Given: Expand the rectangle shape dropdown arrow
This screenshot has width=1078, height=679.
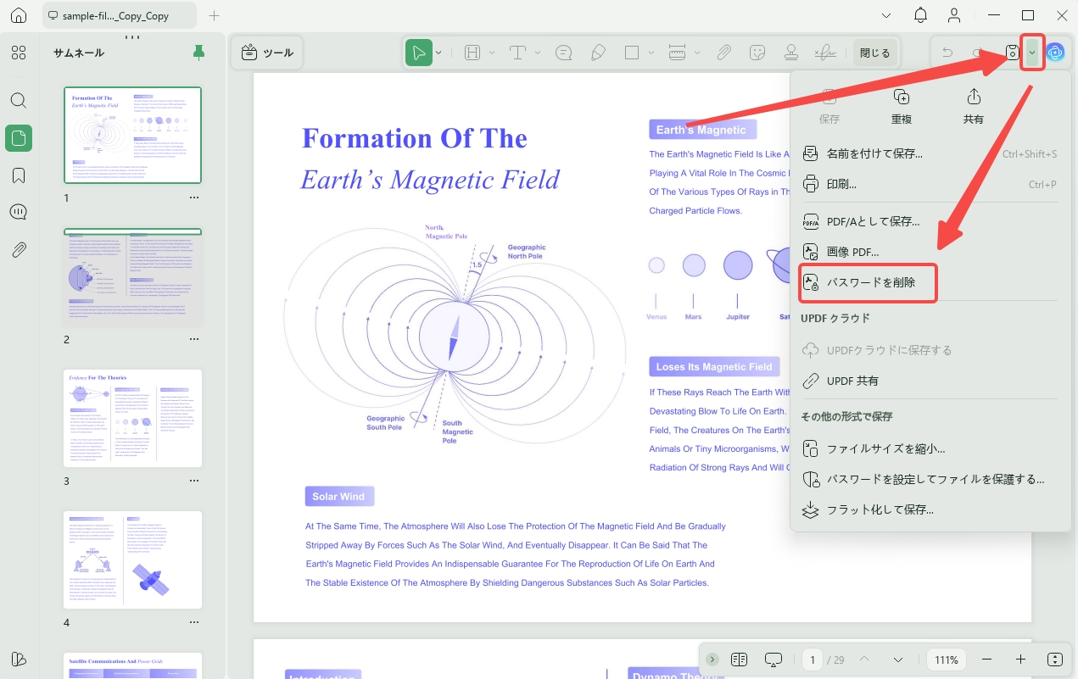Looking at the screenshot, I should [651, 53].
